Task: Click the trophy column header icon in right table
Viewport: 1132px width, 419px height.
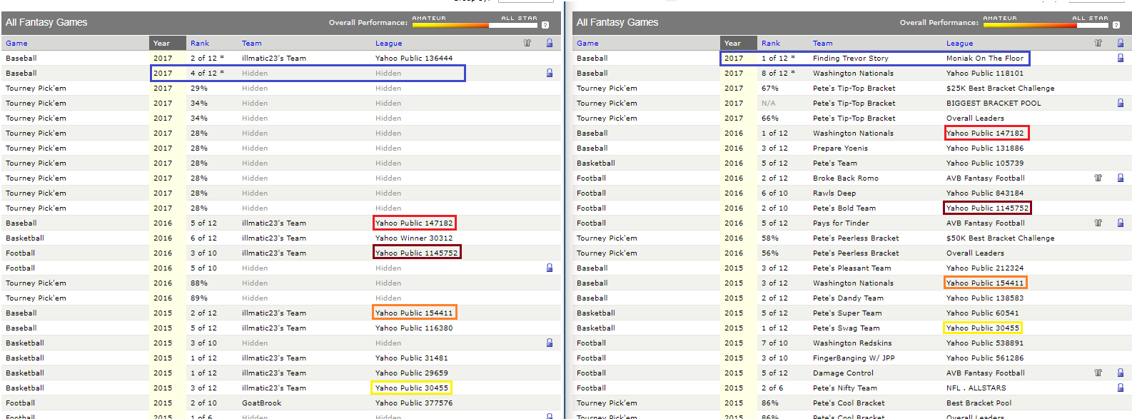Action: coord(1098,43)
